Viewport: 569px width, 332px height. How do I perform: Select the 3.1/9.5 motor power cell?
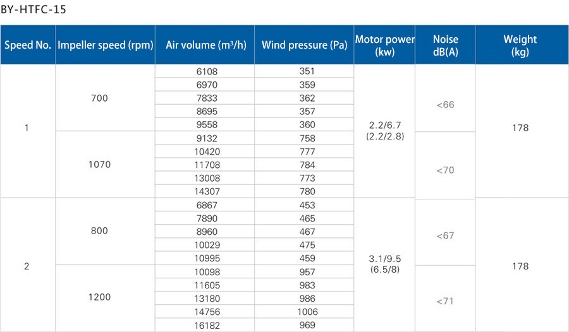(384, 264)
